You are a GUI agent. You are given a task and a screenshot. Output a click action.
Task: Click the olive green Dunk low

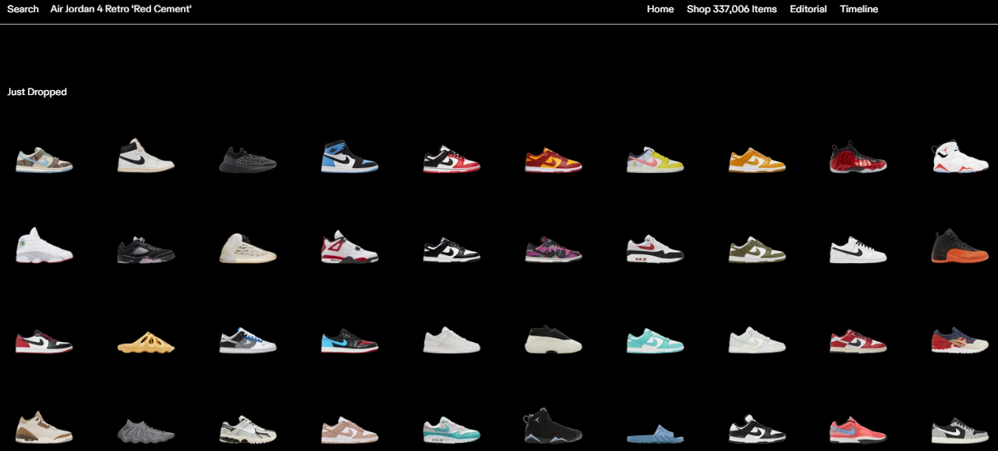tap(757, 249)
